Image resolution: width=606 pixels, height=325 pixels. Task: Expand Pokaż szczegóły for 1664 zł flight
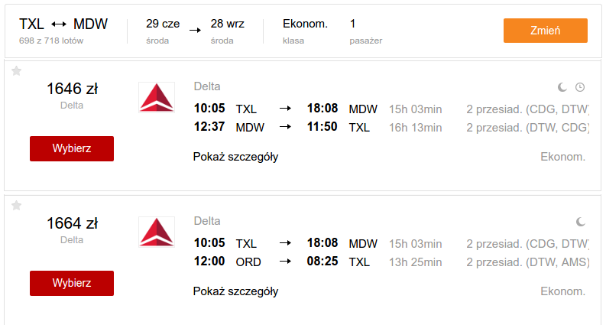point(236,291)
